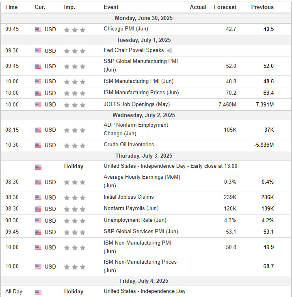Click the US flag in JOLTS Job Openings row
This screenshot has height=297, width=292.
pos(38,104)
